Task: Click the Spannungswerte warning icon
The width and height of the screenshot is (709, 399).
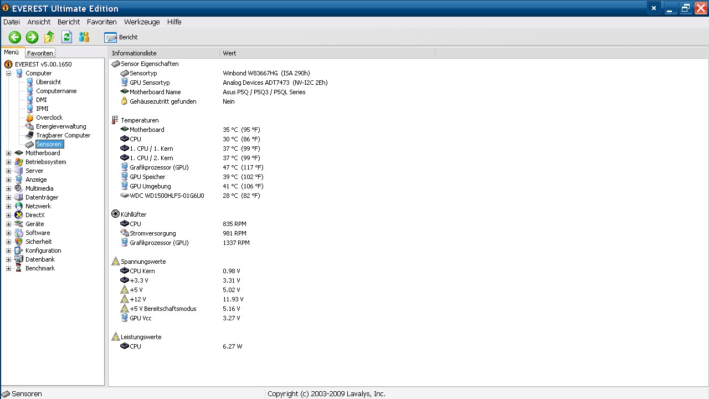Action: click(x=115, y=261)
